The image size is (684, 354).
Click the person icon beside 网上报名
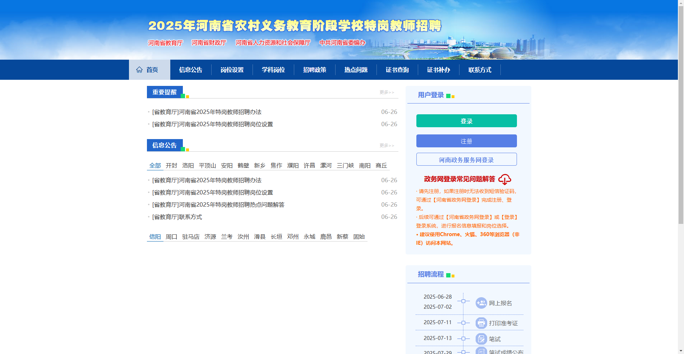click(x=481, y=303)
